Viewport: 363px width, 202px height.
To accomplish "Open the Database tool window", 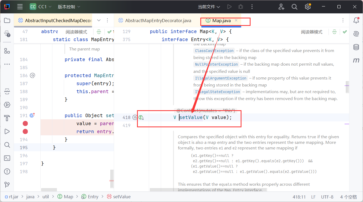I will pos(356,47).
